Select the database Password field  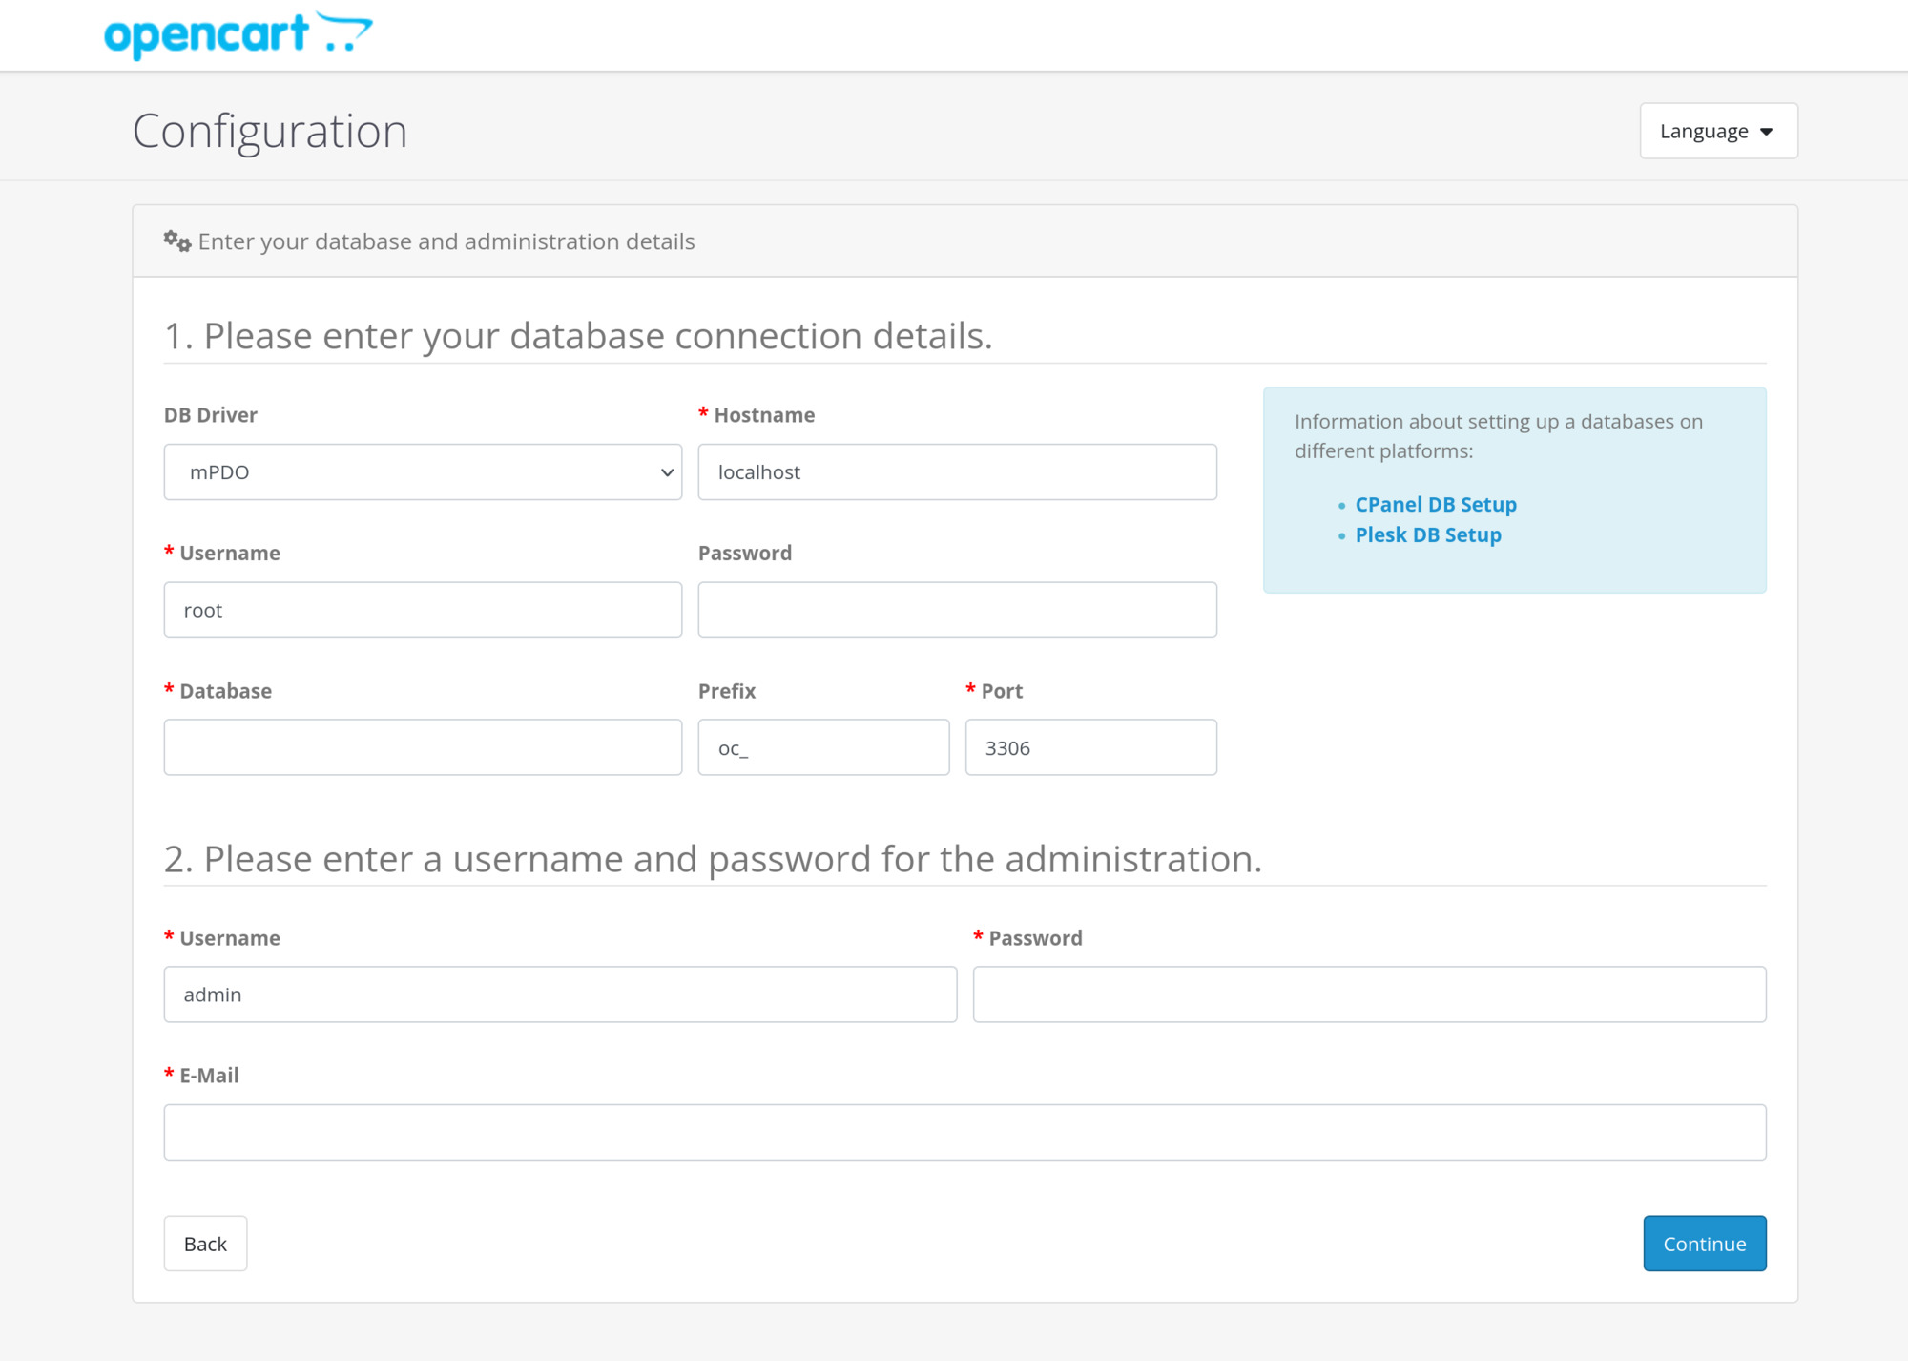[957, 609]
